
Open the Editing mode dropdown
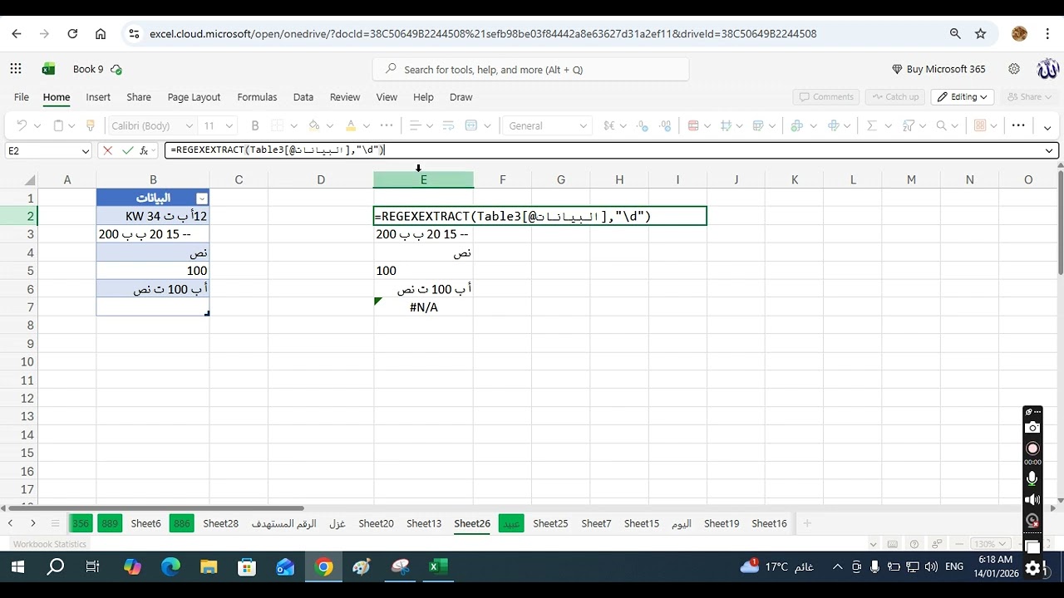963,96
